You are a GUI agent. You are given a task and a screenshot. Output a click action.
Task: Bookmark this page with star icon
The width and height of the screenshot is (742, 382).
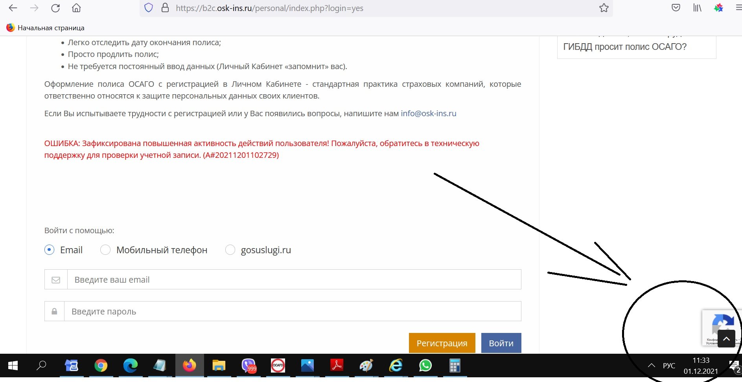604,8
